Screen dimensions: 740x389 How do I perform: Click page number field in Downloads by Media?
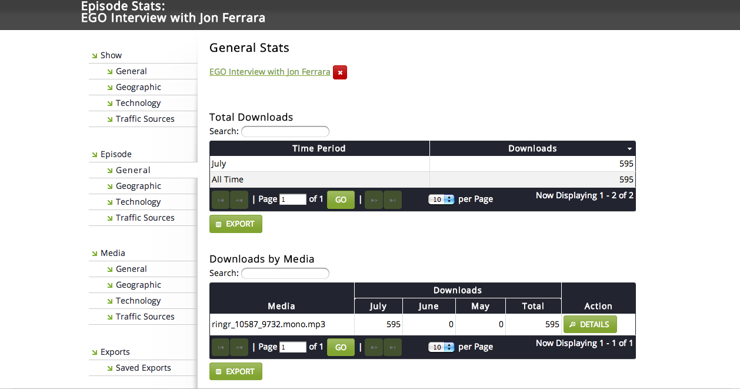pyautogui.click(x=293, y=347)
